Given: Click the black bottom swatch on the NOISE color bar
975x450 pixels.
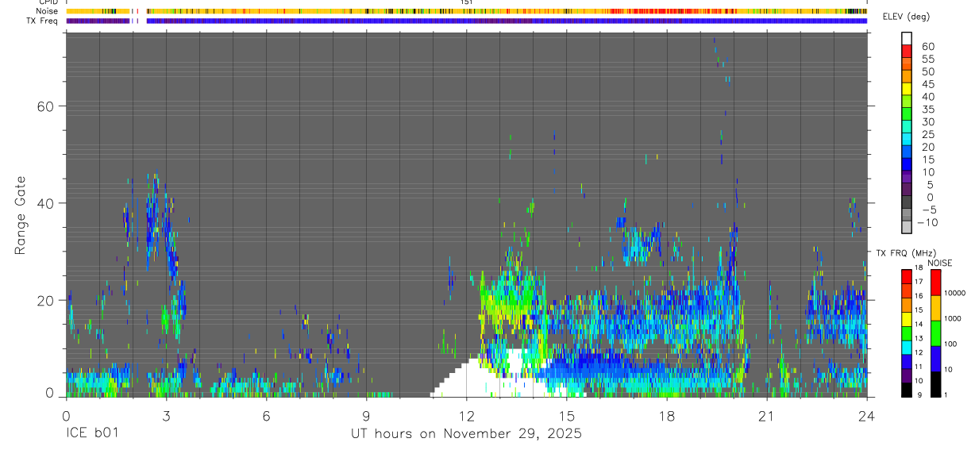Looking at the screenshot, I should point(935,383).
